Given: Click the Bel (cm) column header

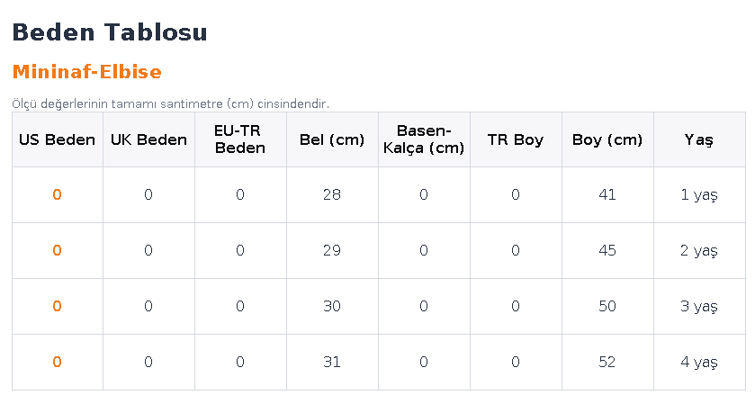Looking at the screenshot, I should click(x=332, y=139).
